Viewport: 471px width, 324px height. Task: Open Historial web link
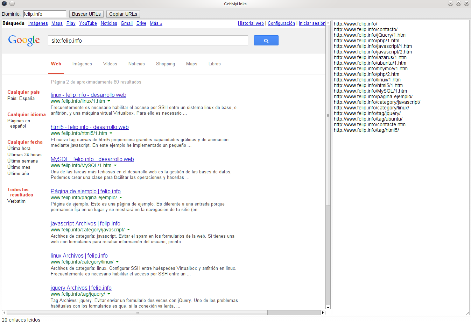[x=251, y=23]
